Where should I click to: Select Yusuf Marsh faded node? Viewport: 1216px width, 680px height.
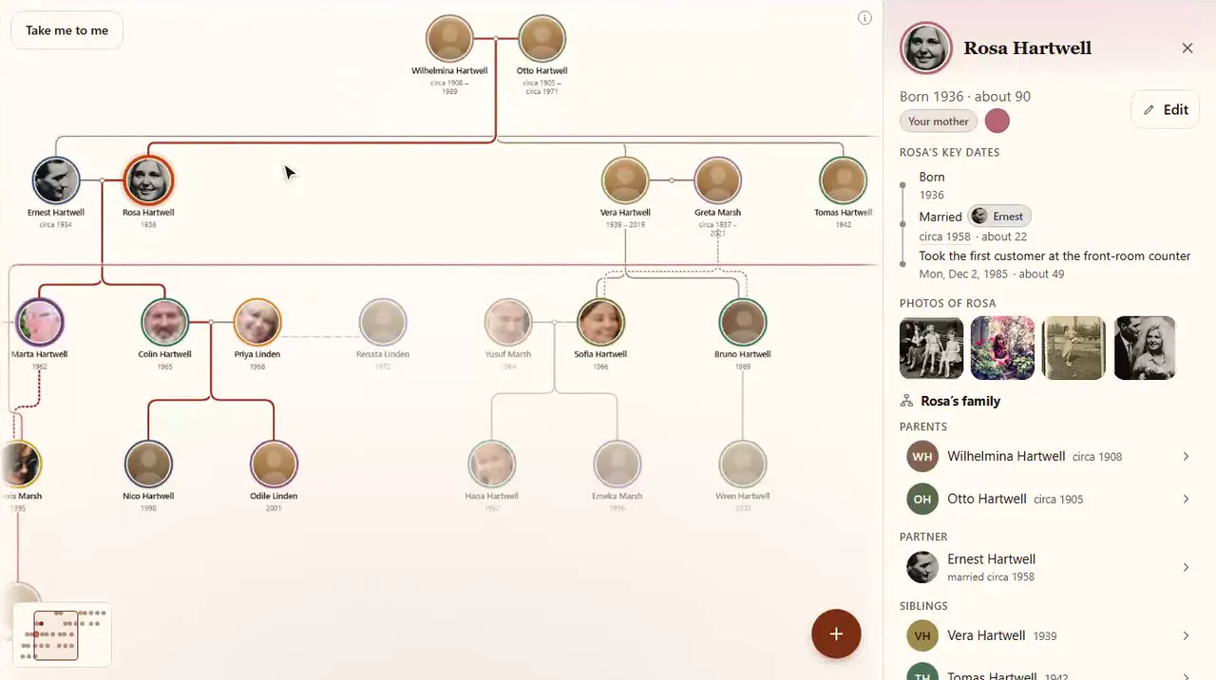[508, 322]
